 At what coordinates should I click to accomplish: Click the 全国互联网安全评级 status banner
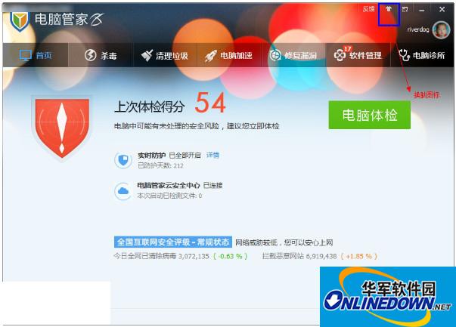coord(172,242)
